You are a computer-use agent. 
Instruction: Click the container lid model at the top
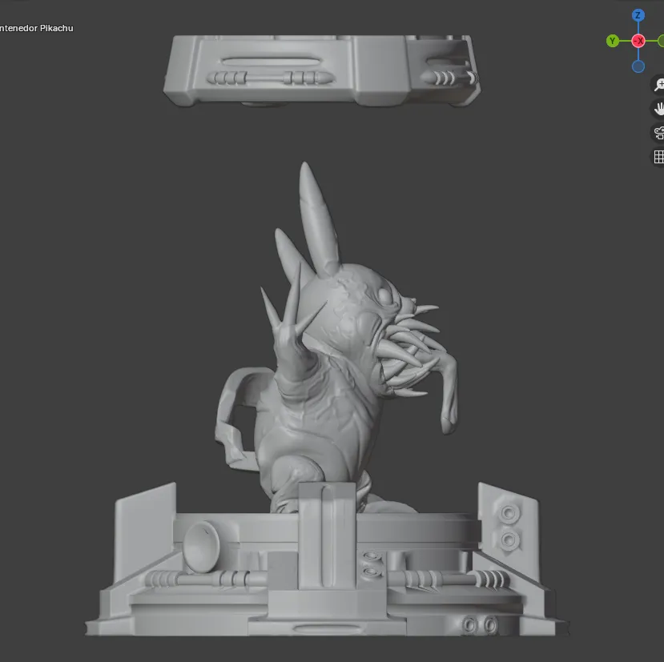coord(322,70)
